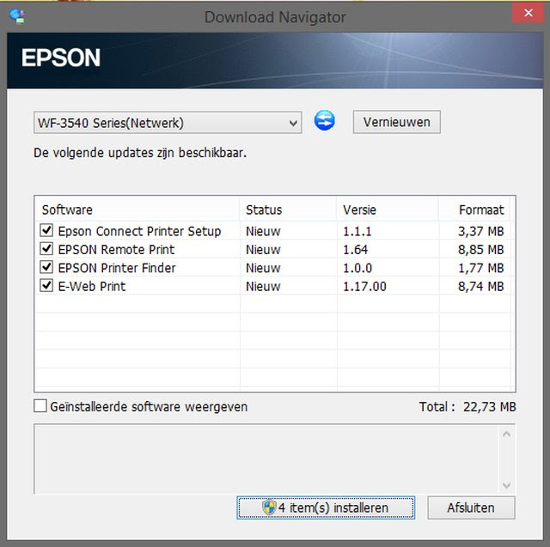Click the Total: 22,73 MB label
This screenshot has width=550, height=547.
(467, 407)
